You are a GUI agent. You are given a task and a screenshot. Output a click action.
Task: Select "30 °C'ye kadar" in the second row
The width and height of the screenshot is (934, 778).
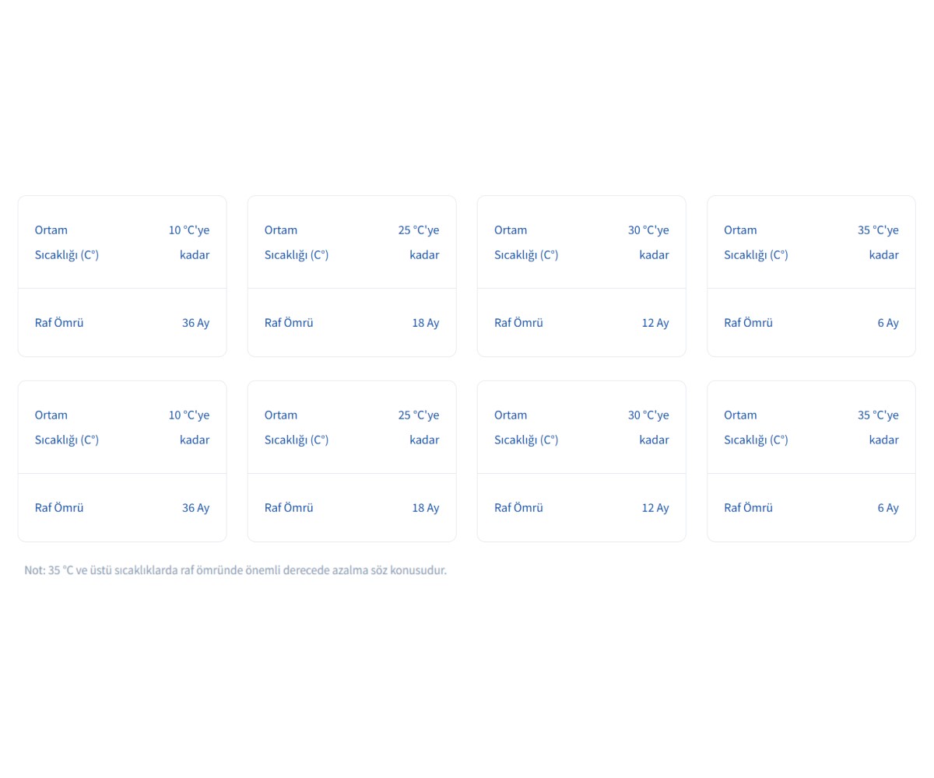click(x=648, y=427)
